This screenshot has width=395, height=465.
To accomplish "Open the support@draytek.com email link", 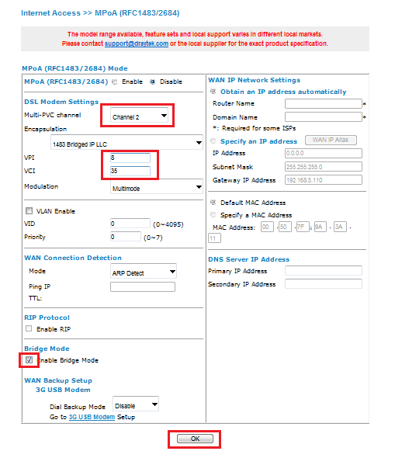I will pyautogui.click(x=137, y=43).
